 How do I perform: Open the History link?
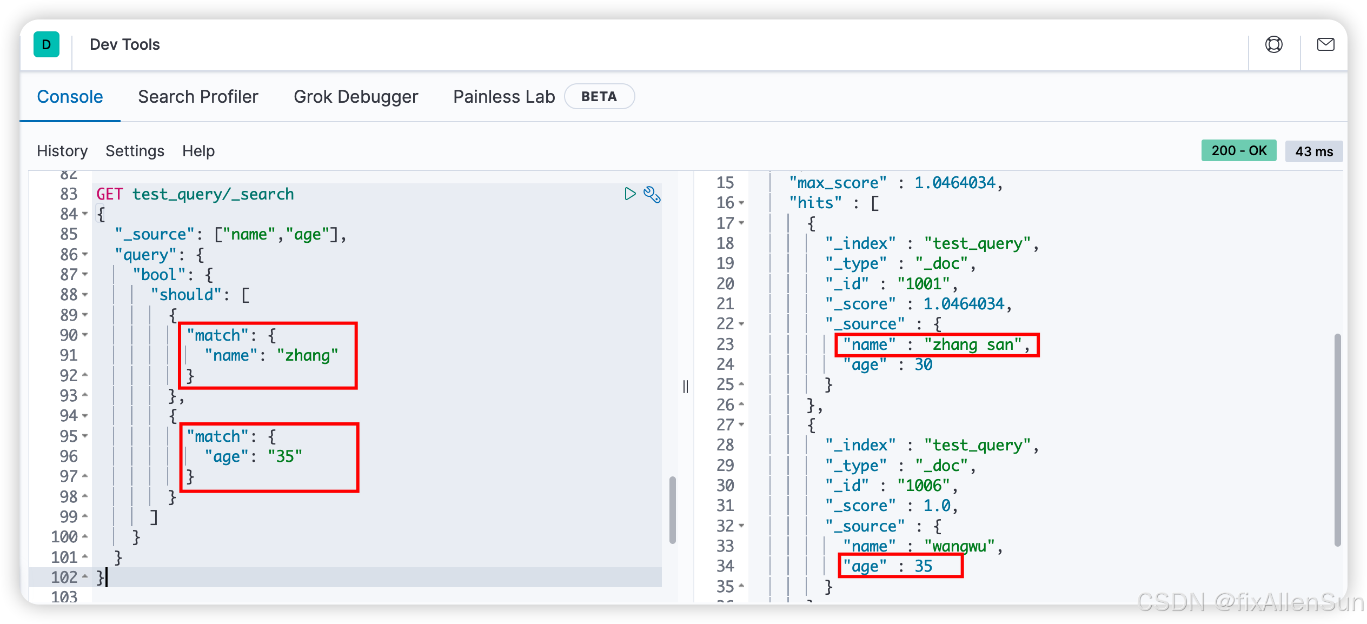pos(62,151)
